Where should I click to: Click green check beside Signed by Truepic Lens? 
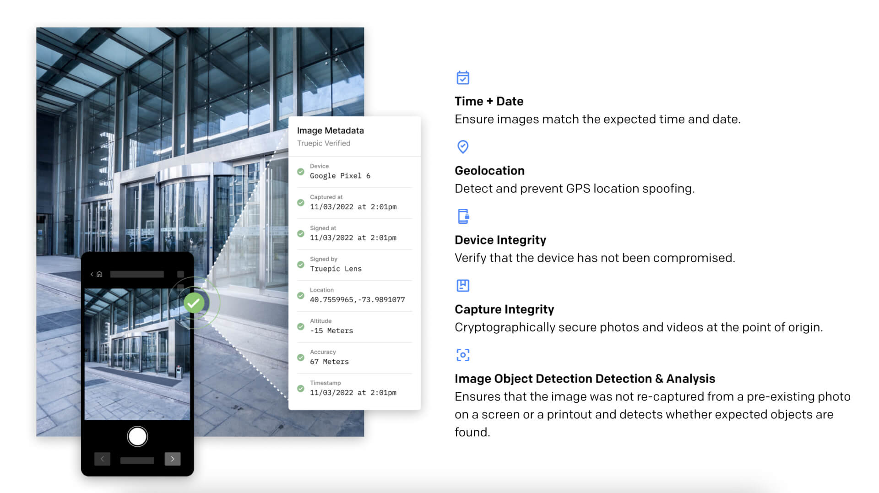[x=301, y=265]
